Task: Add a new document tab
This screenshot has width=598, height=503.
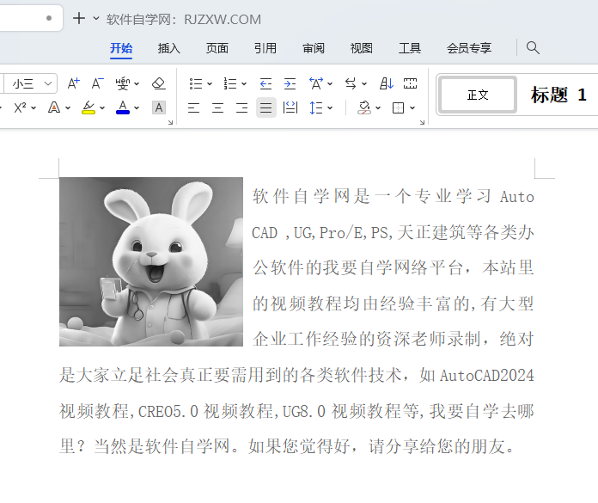Action: pos(78,18)
